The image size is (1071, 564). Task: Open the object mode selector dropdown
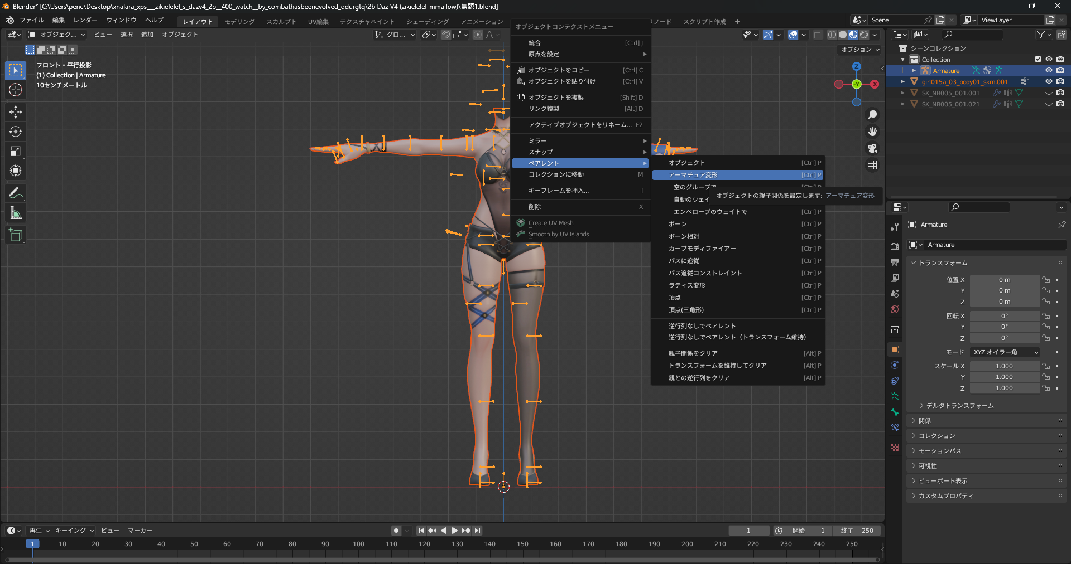[57, 35]
